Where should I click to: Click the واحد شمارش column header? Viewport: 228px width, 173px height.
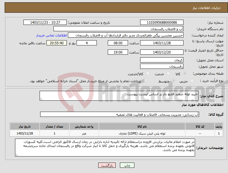(x=84, y=126)
